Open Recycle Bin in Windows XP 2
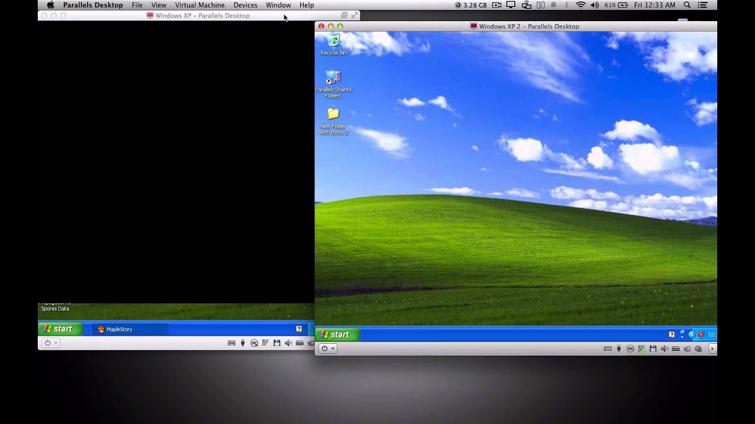The width and height of the screenshot is (755, 424). 333,44
